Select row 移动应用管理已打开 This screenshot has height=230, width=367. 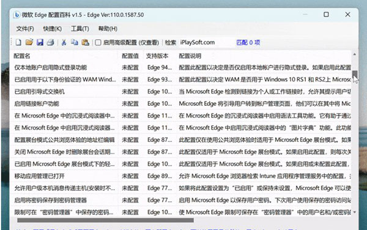pos(180,176)
